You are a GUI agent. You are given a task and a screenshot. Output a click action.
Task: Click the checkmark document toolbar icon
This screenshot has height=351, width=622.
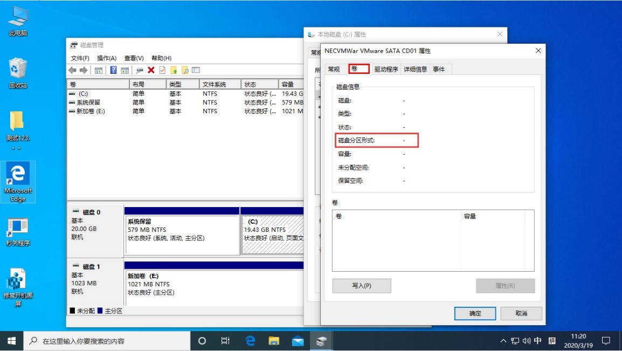click(162, 70)
